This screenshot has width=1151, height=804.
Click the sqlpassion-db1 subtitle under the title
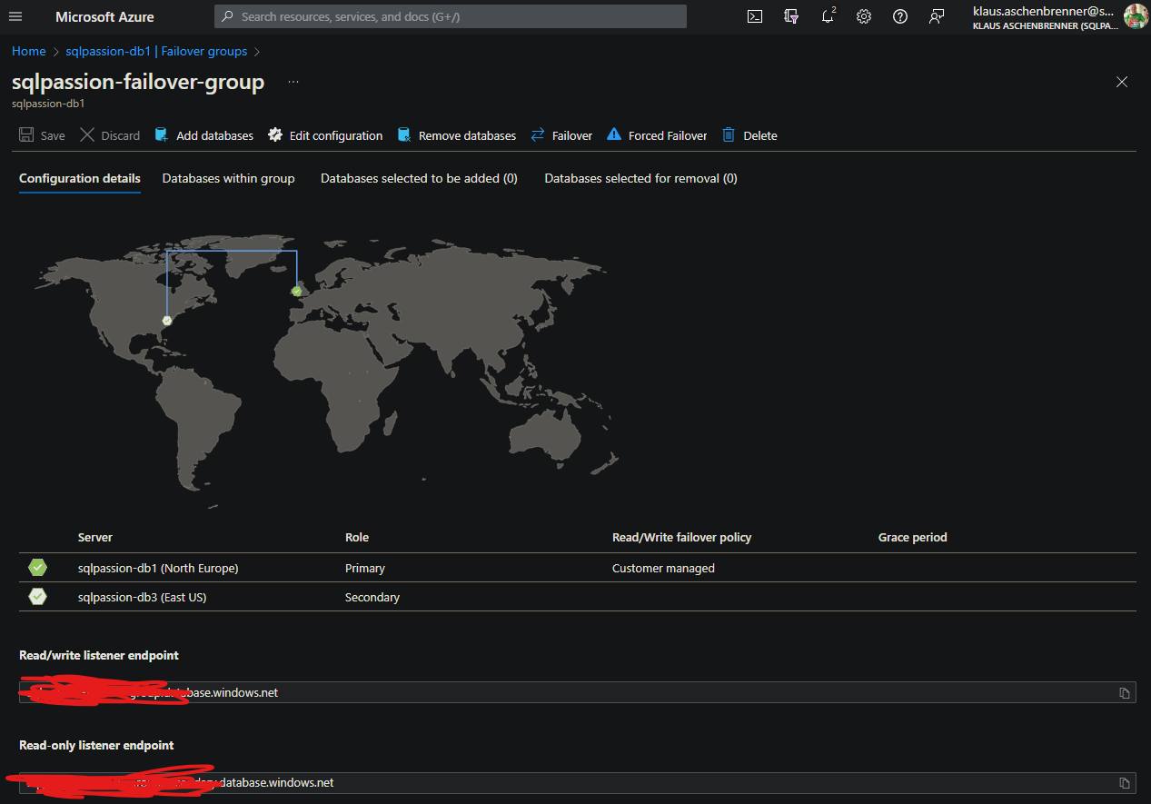(x=48, y=104)
